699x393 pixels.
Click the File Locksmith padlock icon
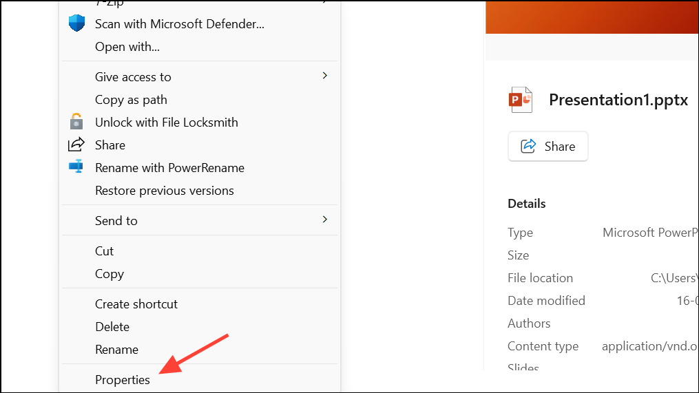pos(76,122)
